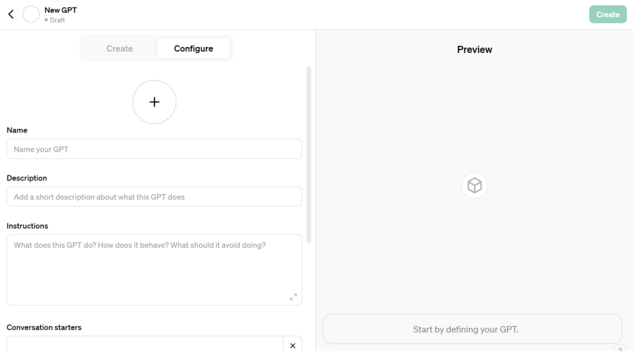Screen dimensions: 633x351
Task: Upload a GPT image with plus icon
Action: pyautogui.click(x=155, y=102)
